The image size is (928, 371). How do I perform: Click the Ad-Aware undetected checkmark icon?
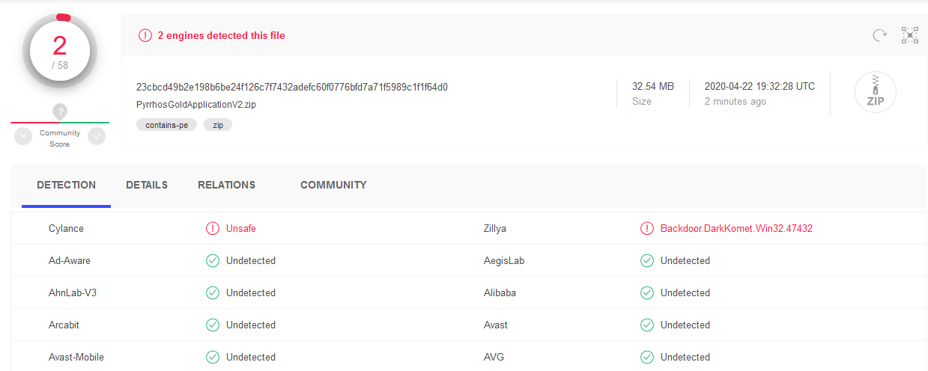tap(213, 261)
